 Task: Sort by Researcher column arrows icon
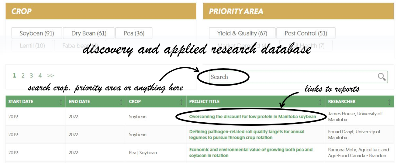click(x=389, y=102)
